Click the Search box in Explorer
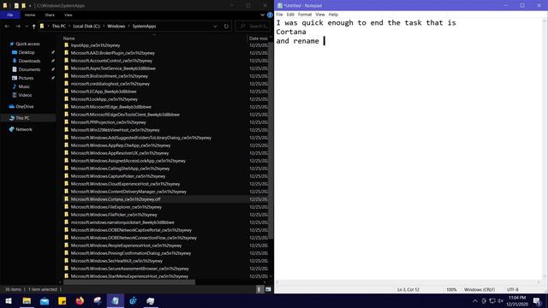The height and width of the screenshot is (308, 548). 253,27
